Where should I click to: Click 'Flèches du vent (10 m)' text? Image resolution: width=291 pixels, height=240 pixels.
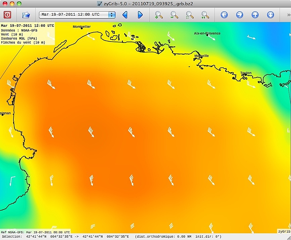[23, 43]
